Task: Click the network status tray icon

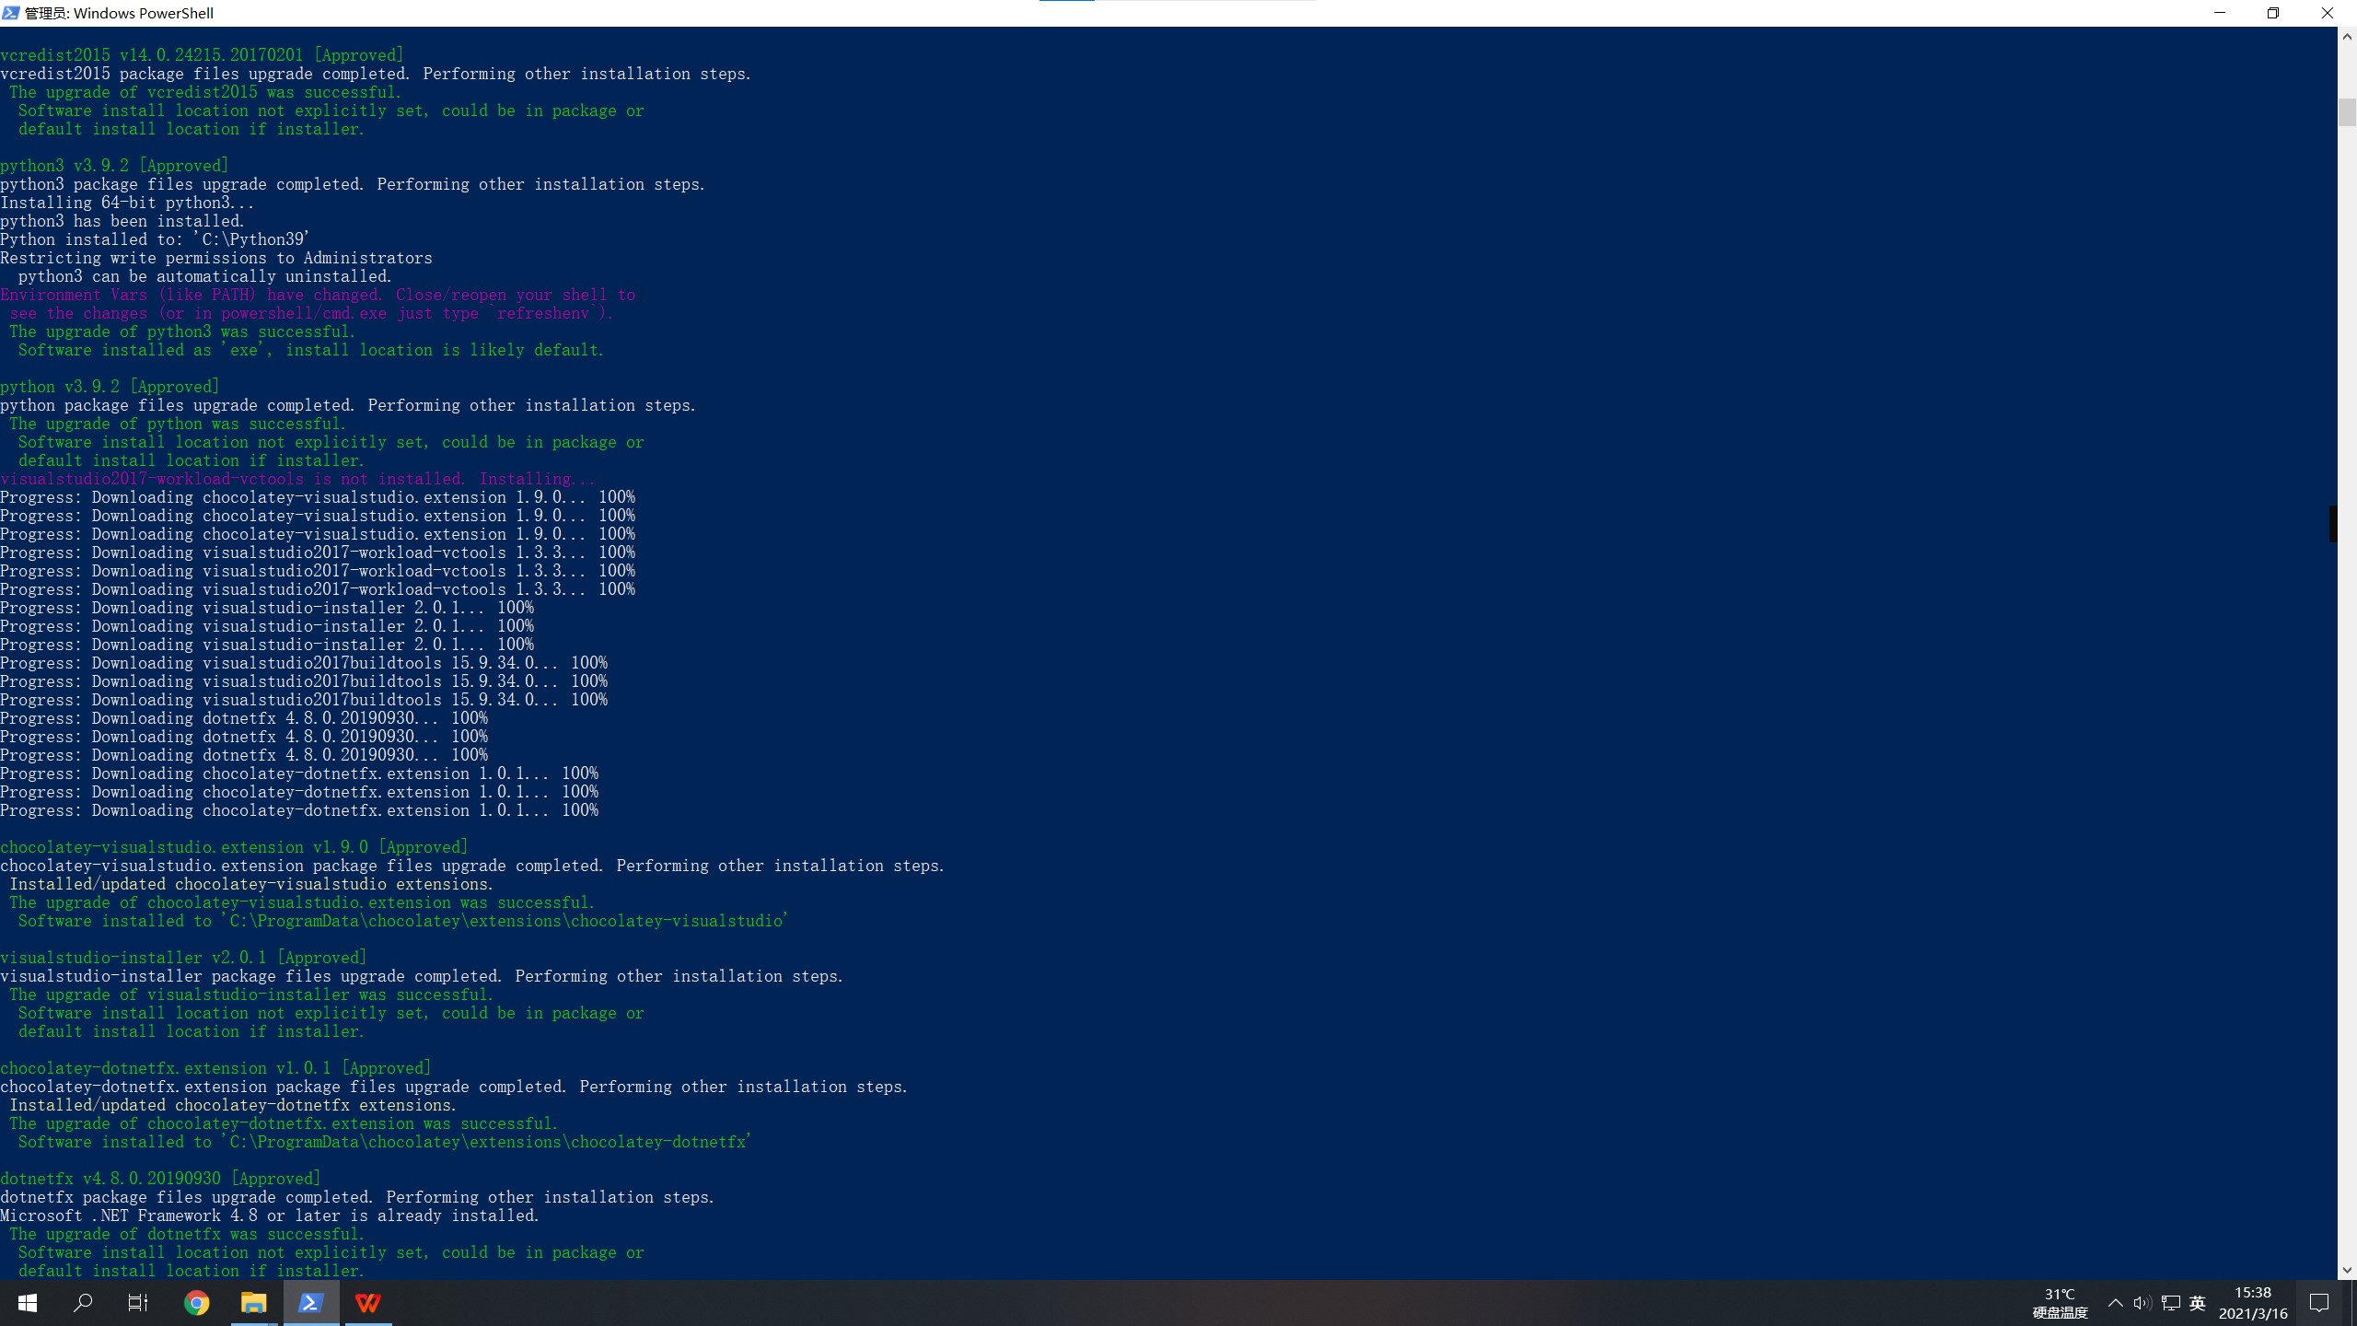Action: [x=2170, y=1303]
